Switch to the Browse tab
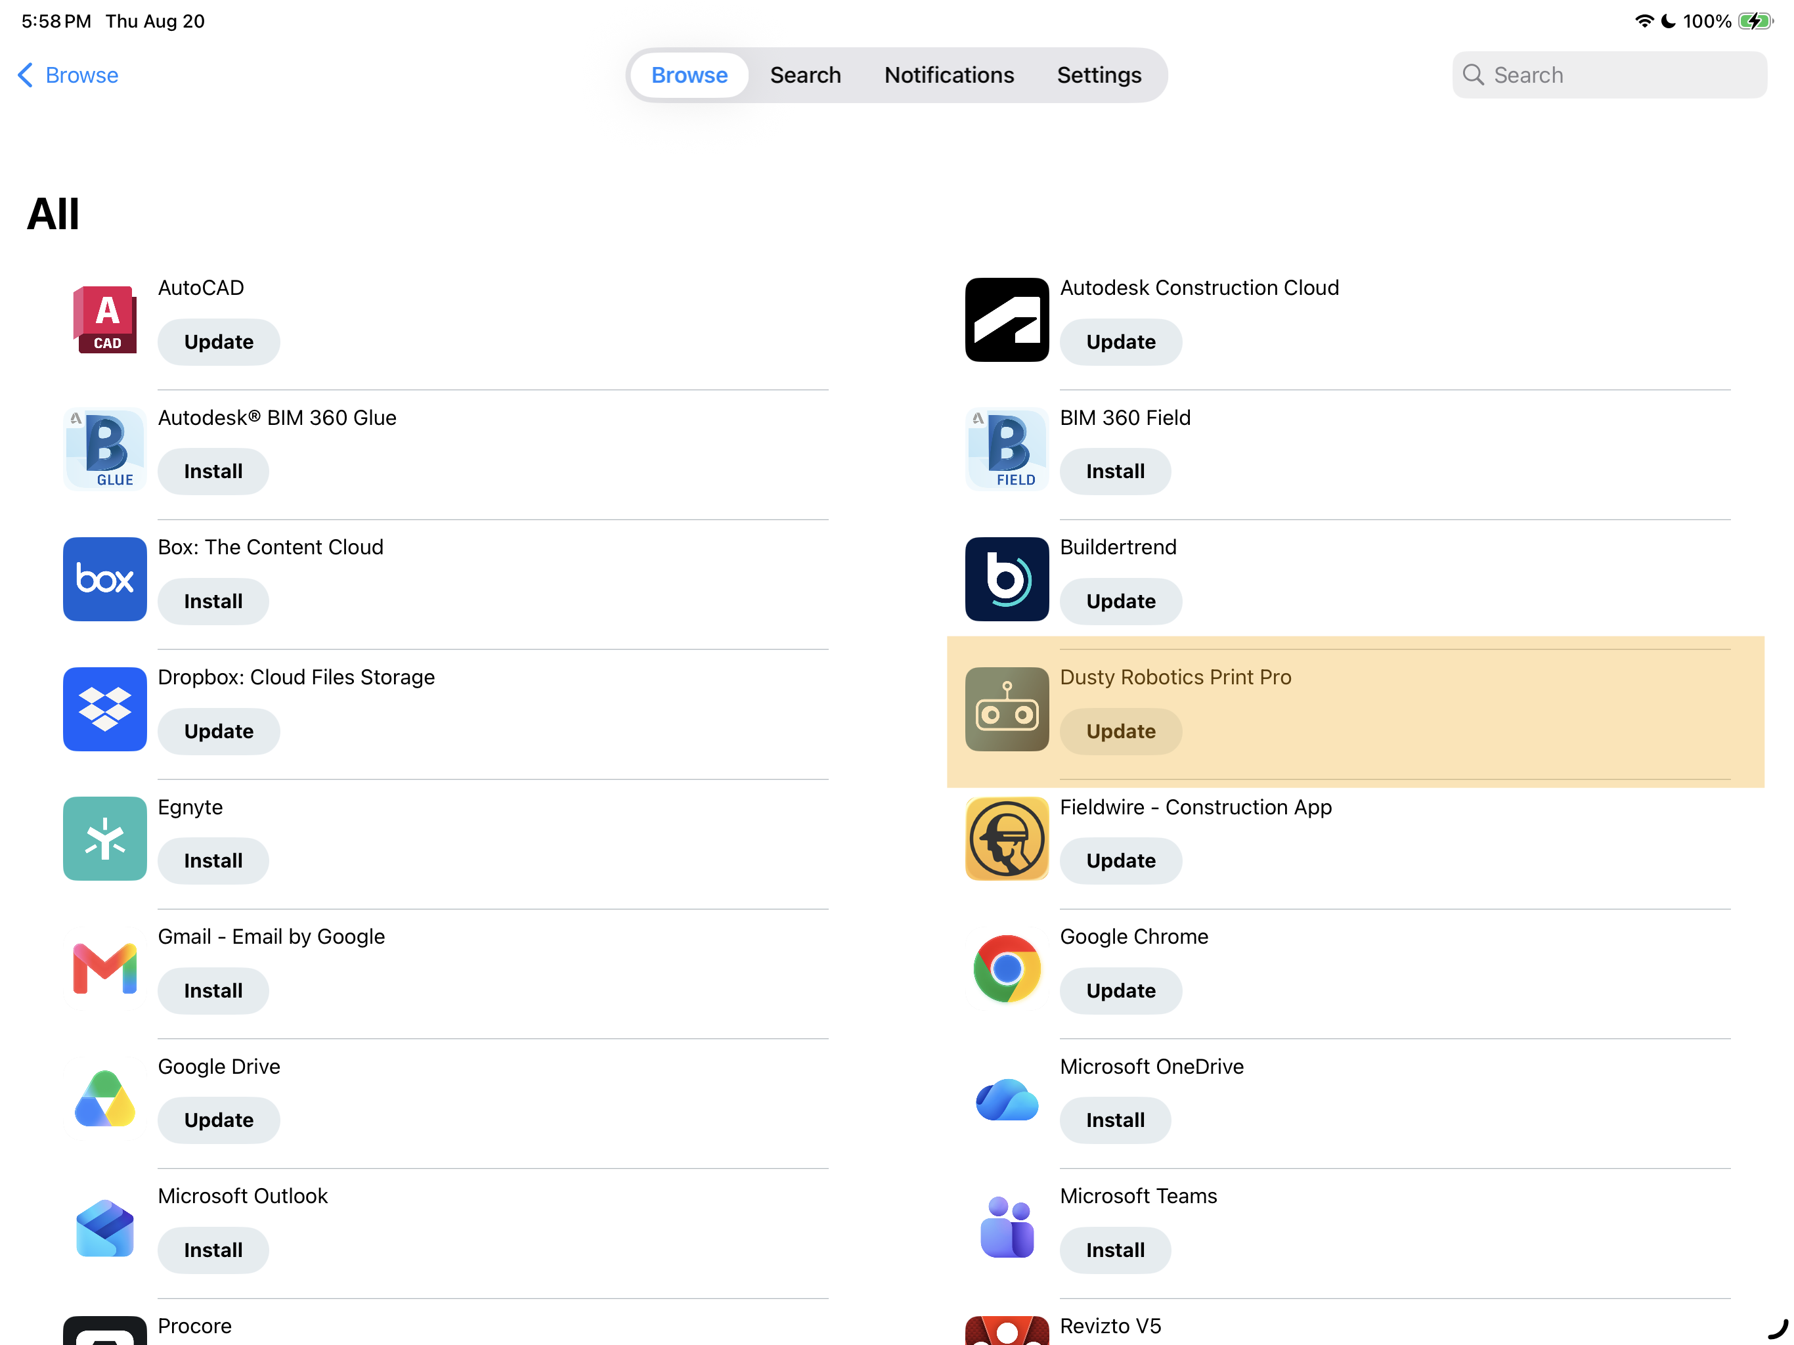Image resolution: width=1794 pixels, height=1345 pixels. click(x=689, y=75)
